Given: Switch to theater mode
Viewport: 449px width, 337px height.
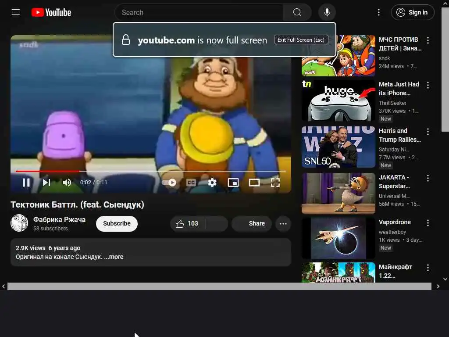Looking at the screenshot, I should point(254,183).
